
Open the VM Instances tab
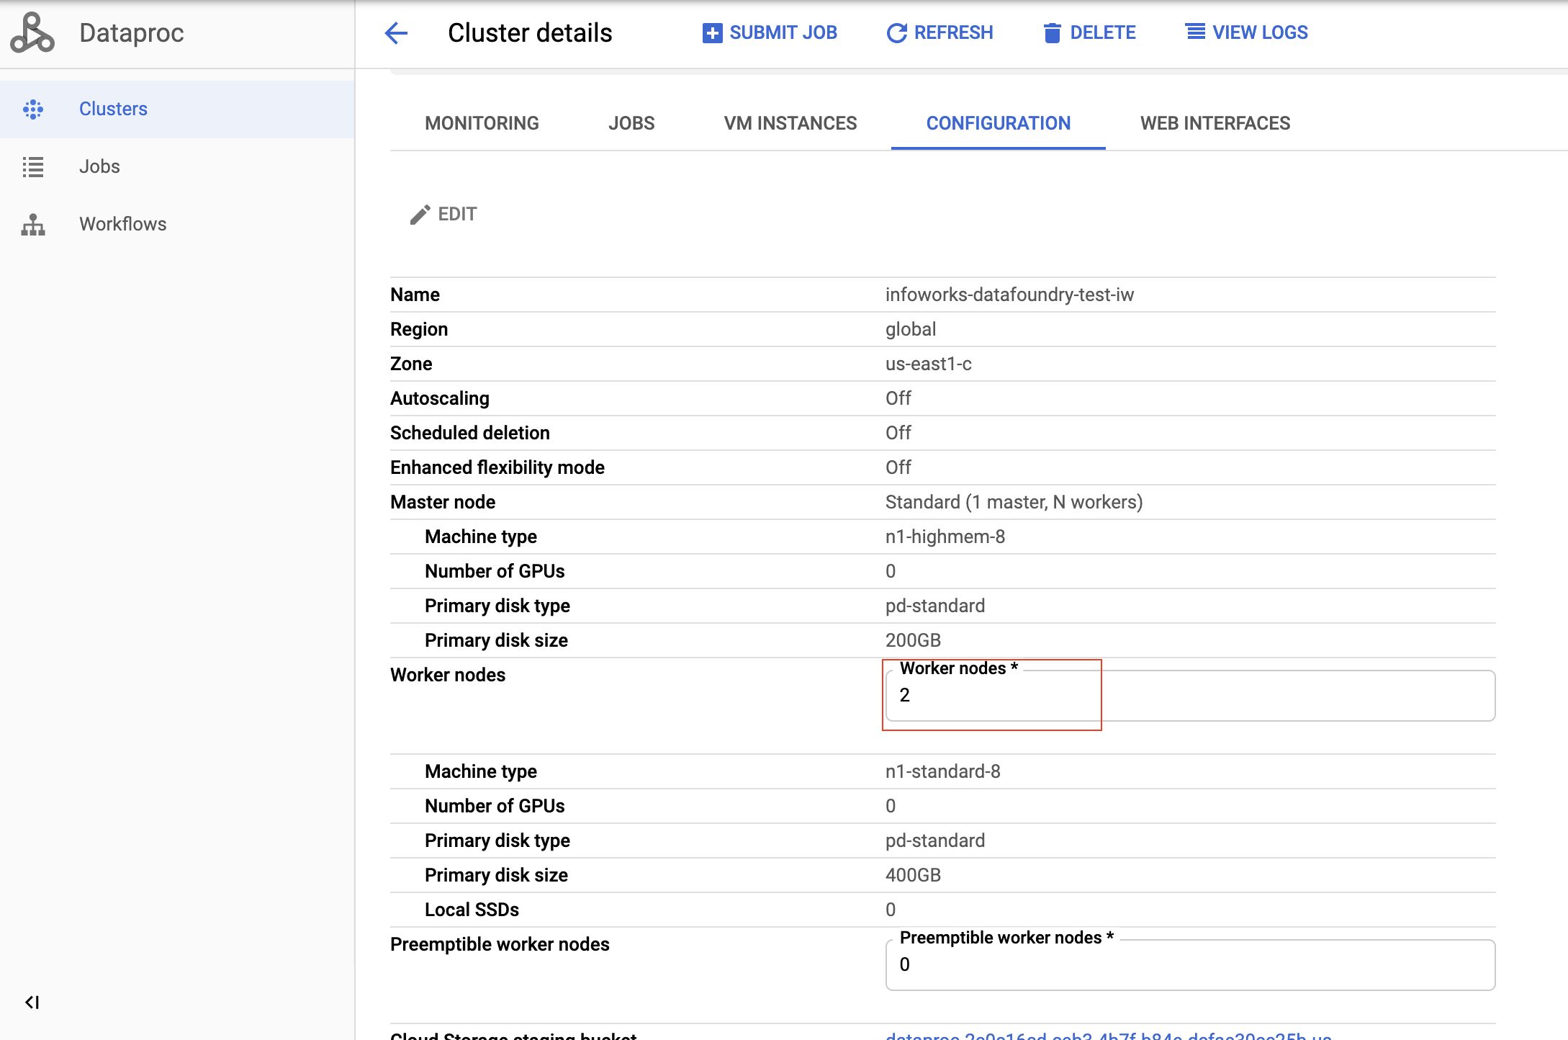(790, 123)
